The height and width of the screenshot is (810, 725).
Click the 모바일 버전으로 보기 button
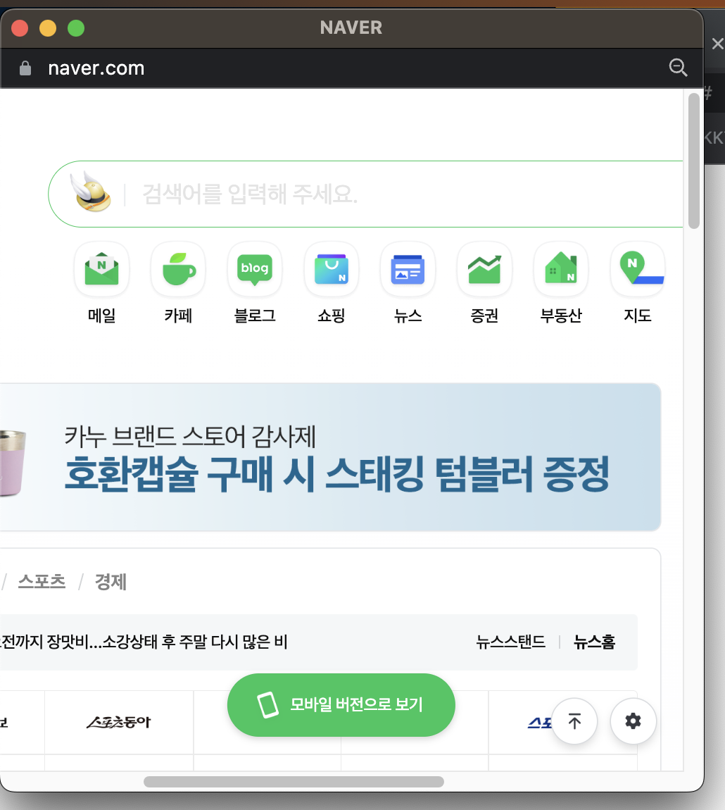[x=341, y=704]
